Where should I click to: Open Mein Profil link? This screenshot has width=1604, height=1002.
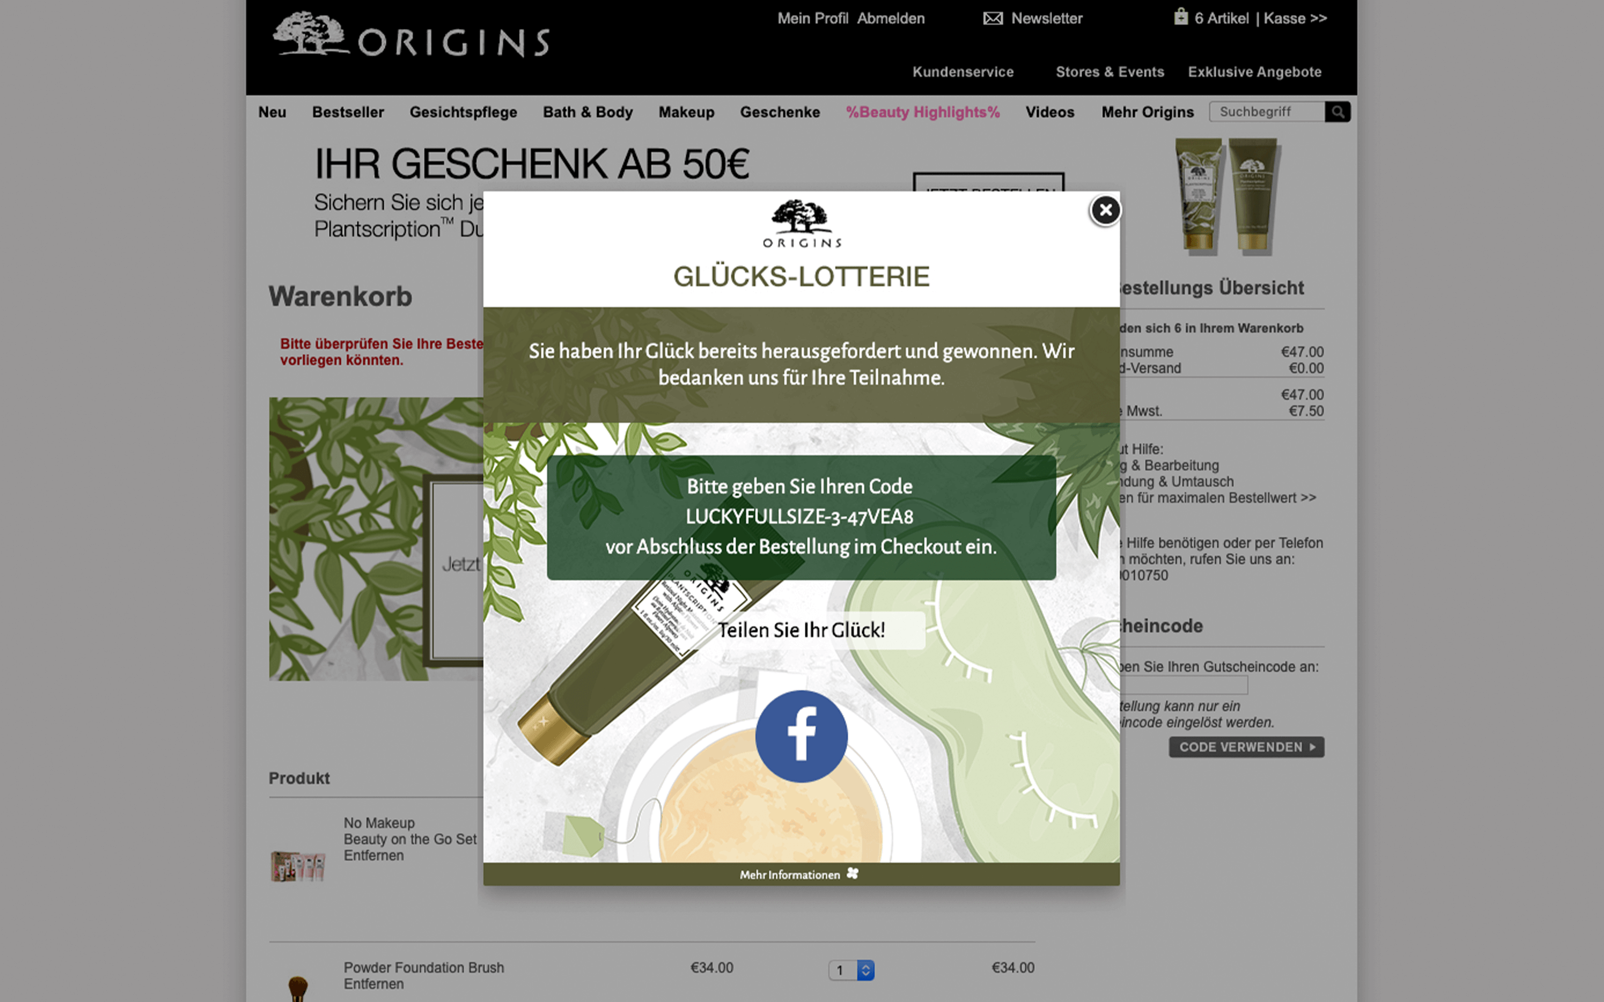tap(813, 18)
